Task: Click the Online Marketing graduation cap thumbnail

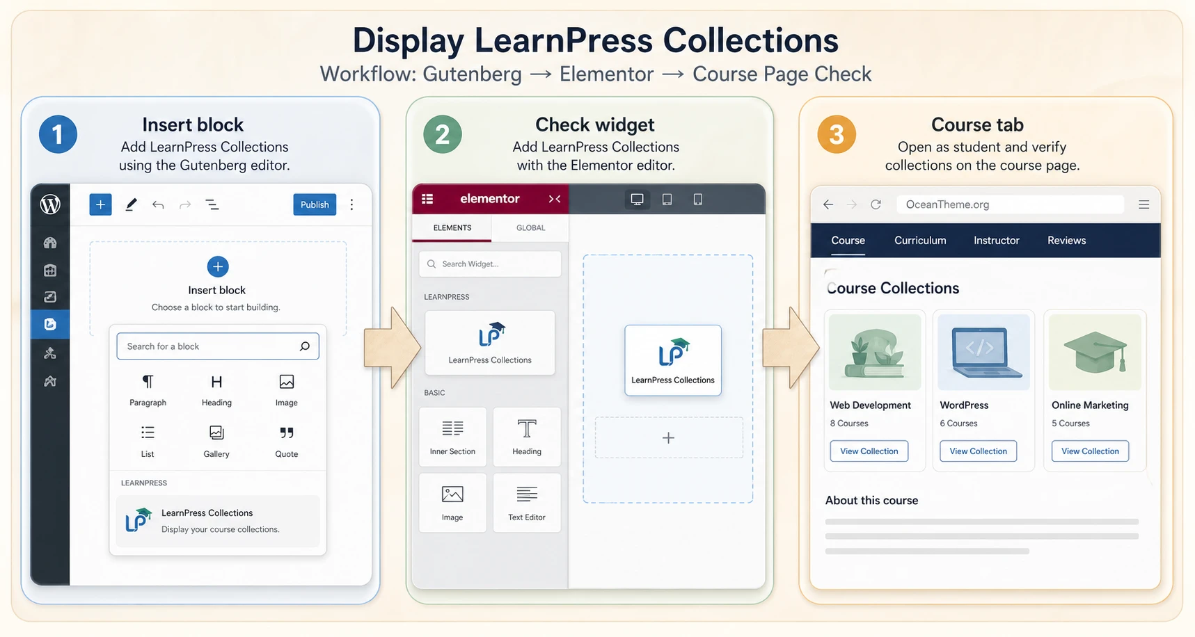Action: click(1095, 352)
